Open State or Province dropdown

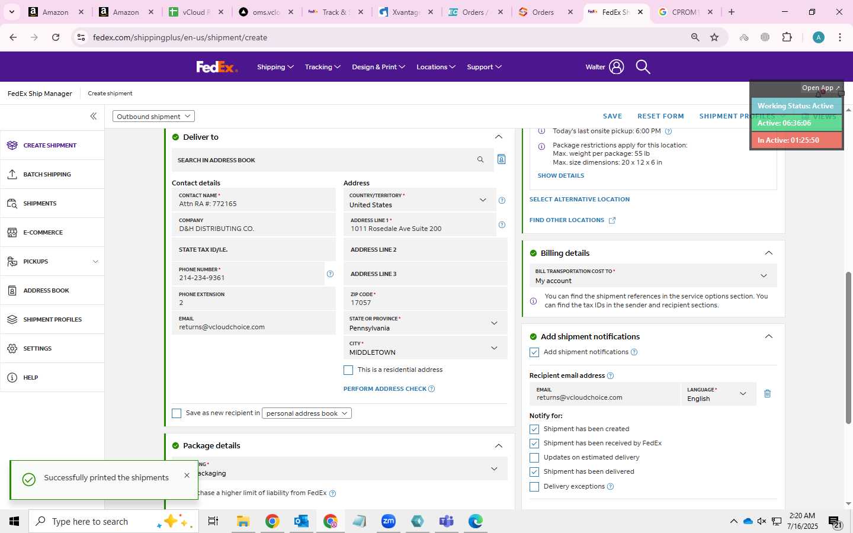(x=425, y=323)
